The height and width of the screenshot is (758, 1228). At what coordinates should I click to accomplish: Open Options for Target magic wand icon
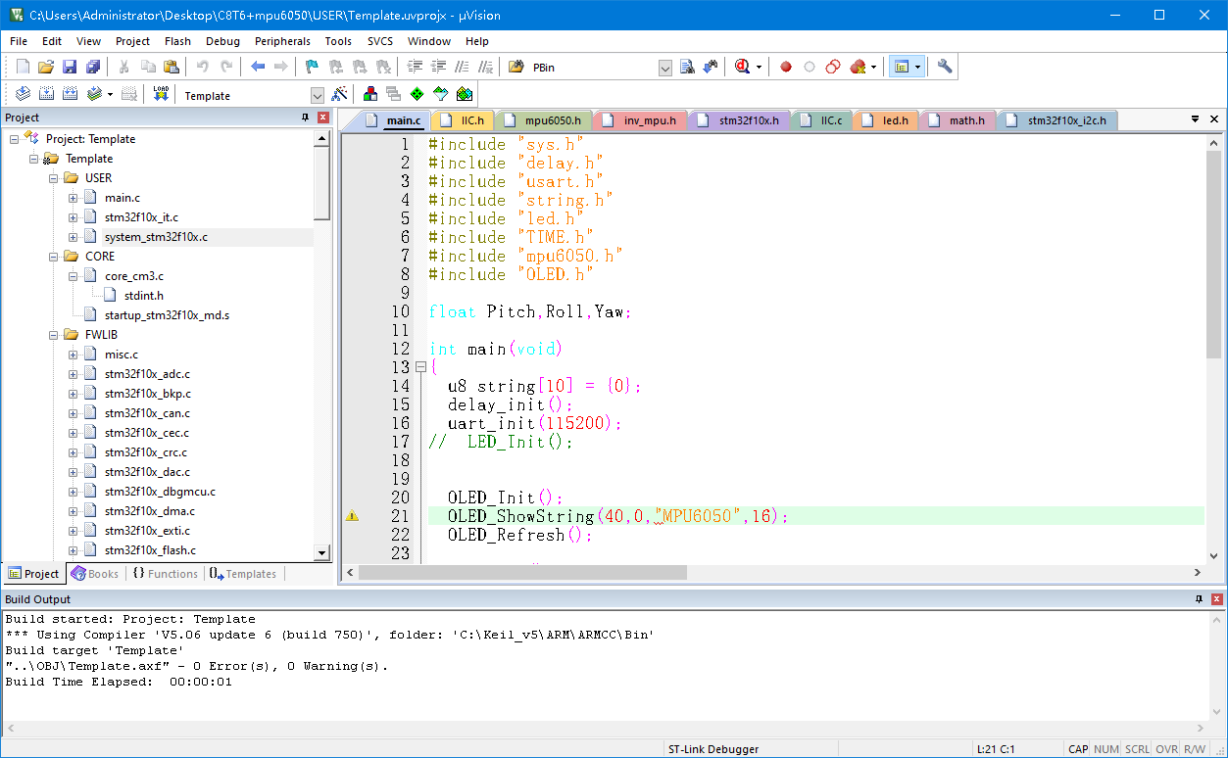coord(339,94)
